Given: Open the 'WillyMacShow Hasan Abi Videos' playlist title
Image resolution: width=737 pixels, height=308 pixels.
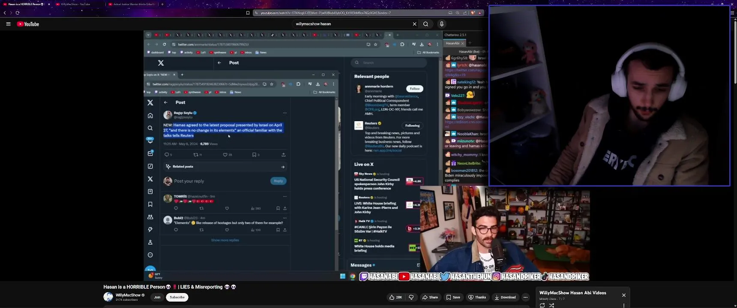Looking at the screenshot, I should (x=573, y=293).
